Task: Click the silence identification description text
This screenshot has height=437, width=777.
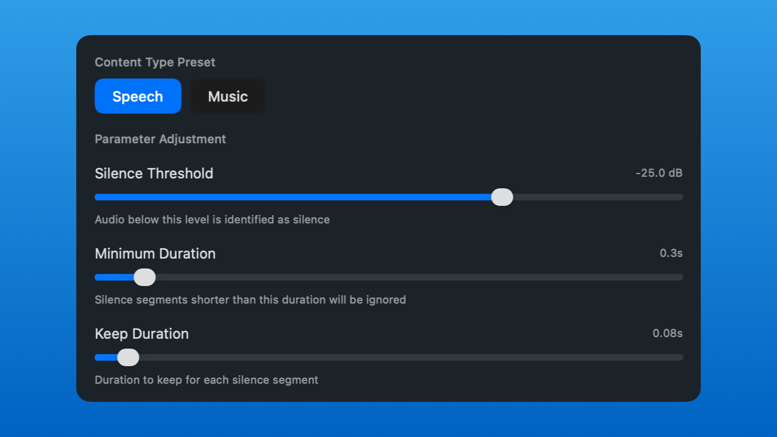Action: [212, 220]
